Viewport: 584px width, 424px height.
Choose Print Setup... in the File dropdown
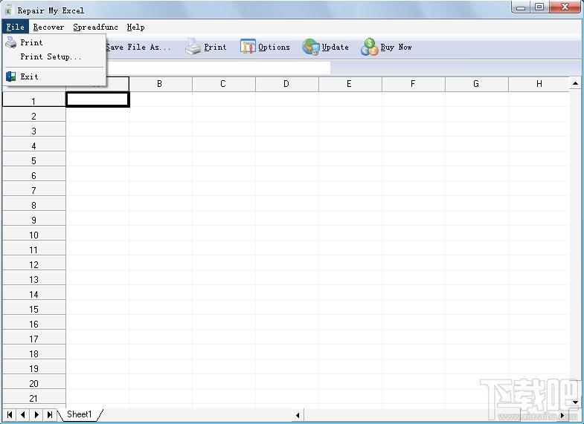point(54,57)
